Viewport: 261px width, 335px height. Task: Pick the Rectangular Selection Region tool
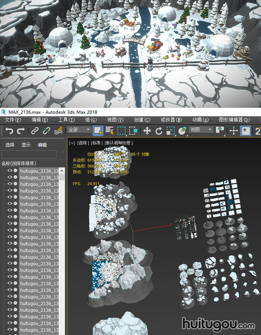122,131
